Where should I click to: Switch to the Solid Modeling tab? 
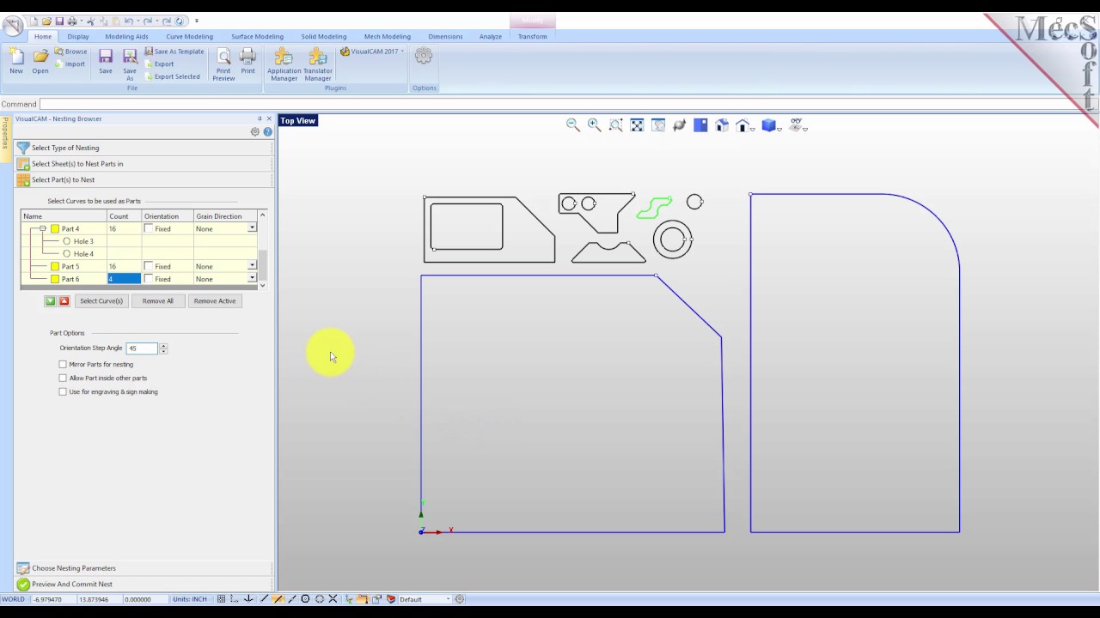(x=324, y=36)
